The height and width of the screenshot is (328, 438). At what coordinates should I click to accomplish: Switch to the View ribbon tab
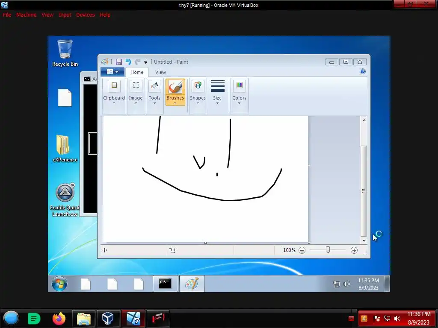pyautogui.click(x=161, y=72)
